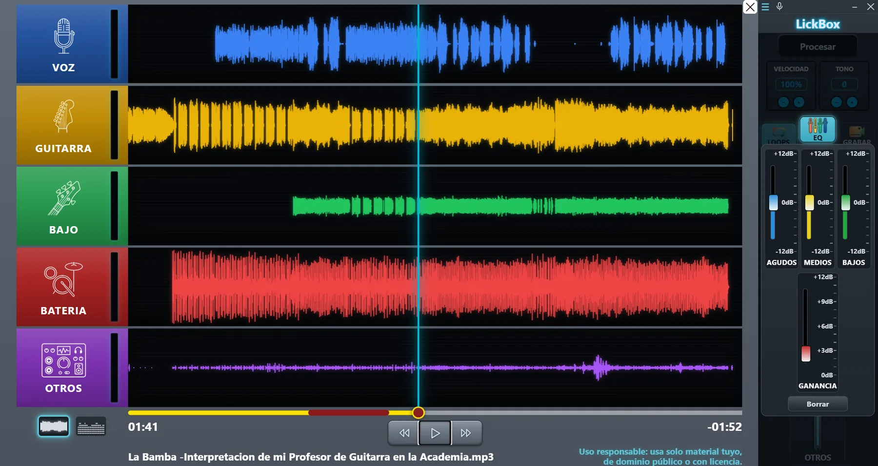Close the stems view with the white X
The image size is (878, 466).
tap(750, 7)
